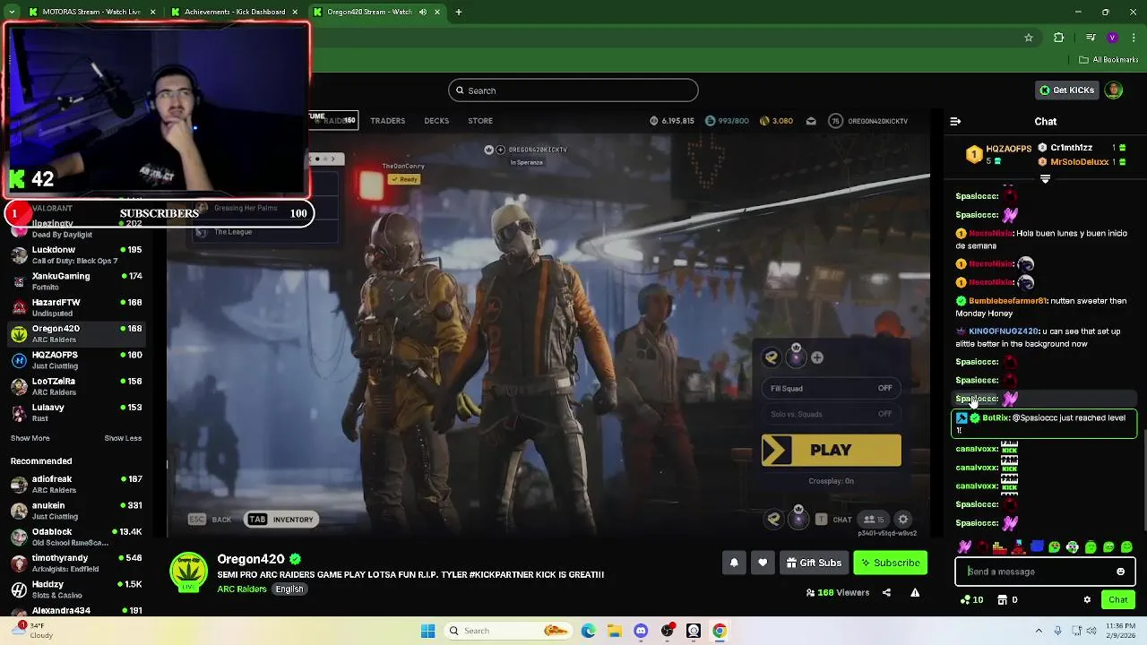Open the ARC Raiders category link
Screen dimensions: 1147x645
(x=242, y=589)
